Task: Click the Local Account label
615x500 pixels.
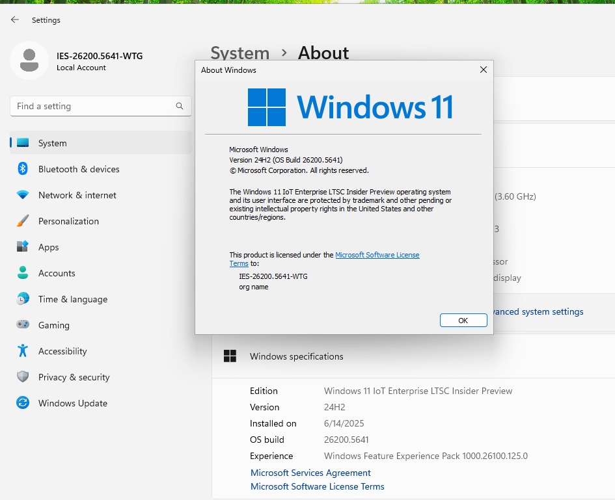Action: [81, 68]
